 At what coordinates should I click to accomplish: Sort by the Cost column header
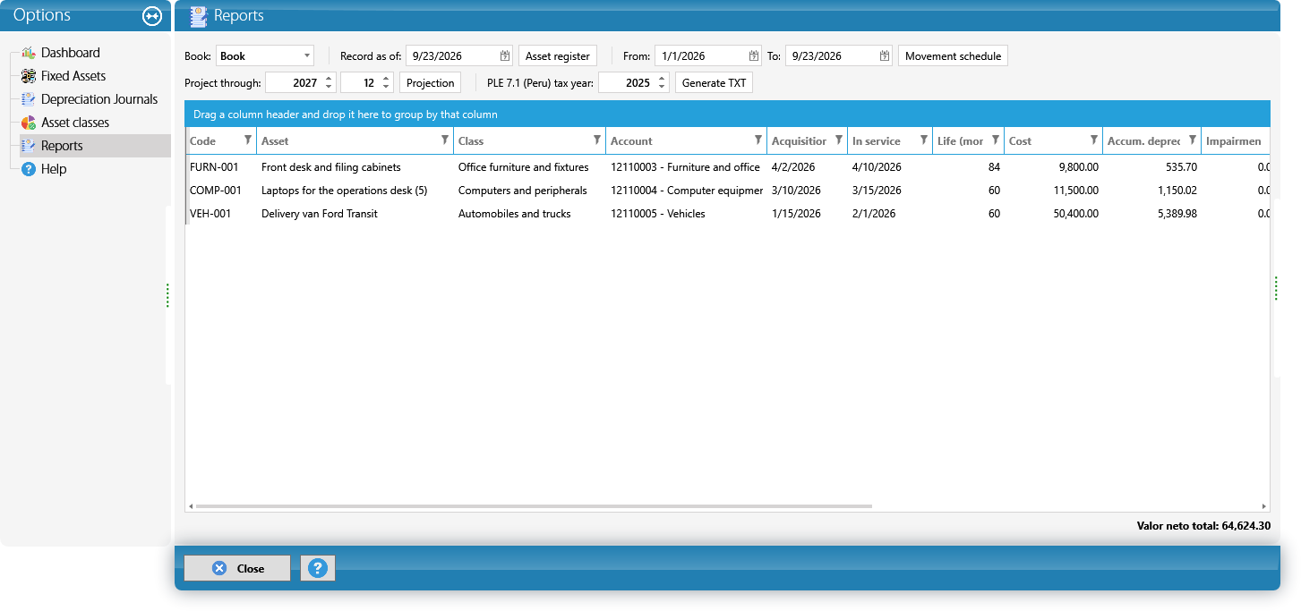tap(1020, 140)
